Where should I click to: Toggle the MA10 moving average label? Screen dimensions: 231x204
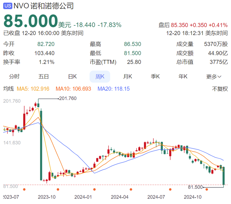73,89
